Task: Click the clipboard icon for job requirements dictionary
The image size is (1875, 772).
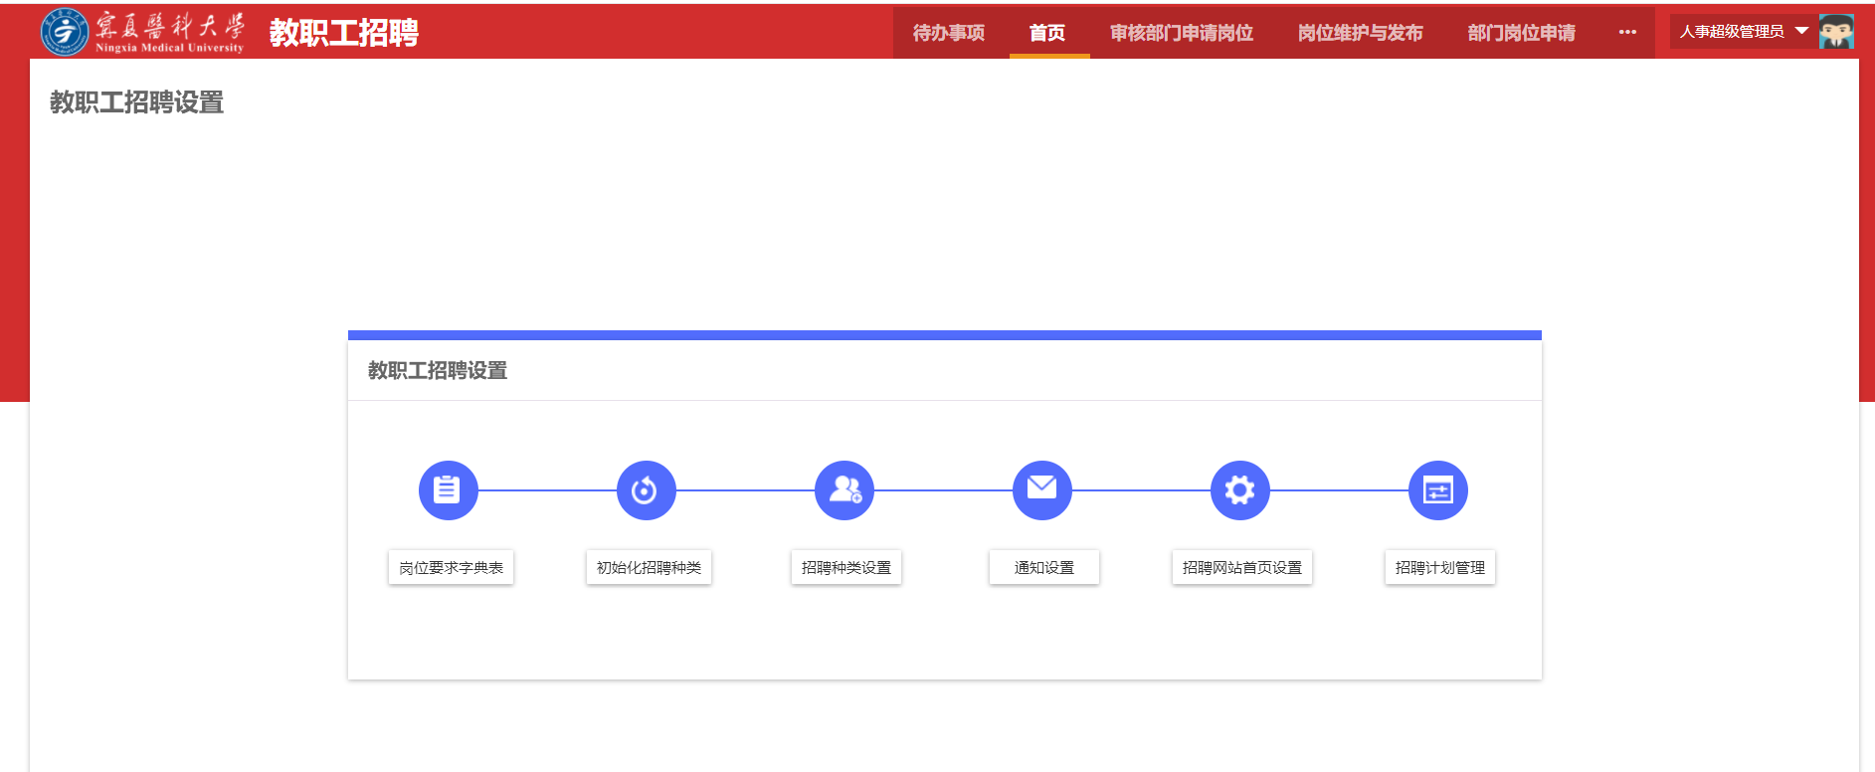Action: [x=448, y=490]
